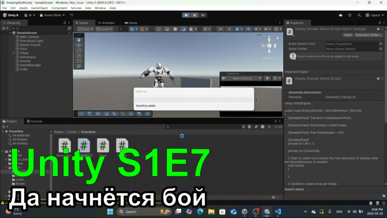Screen dimensions: 387x218
Task: Select the Rotate tool
Action: click(x=79, y=51)
